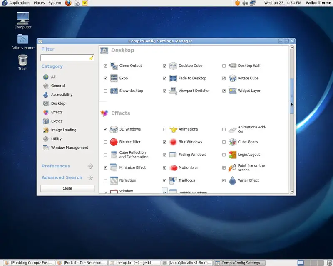Open the Login/Logout icon

point(232,155)
